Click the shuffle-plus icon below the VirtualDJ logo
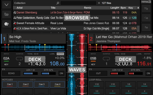The image size is (153, 95). pyautogui.click(x=146, y=8)
